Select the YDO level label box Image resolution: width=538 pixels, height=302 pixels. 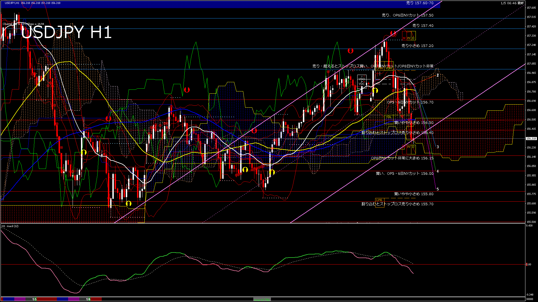(362, 79)
